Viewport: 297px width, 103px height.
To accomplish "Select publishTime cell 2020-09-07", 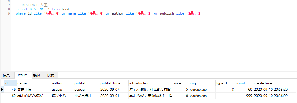I will [x=114, y=89].
